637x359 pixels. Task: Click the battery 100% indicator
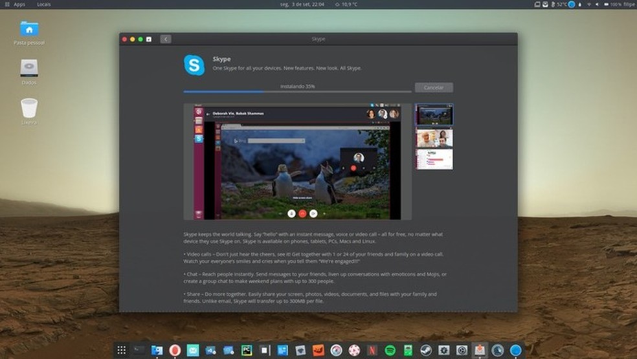[x=612, y=5]
